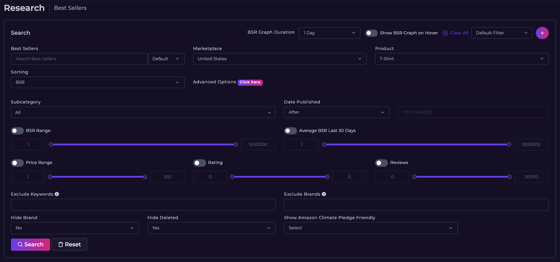This screenshot has height=262, width=560.
Task: Open the Default Filter dropdown
Action: point(502,33)
